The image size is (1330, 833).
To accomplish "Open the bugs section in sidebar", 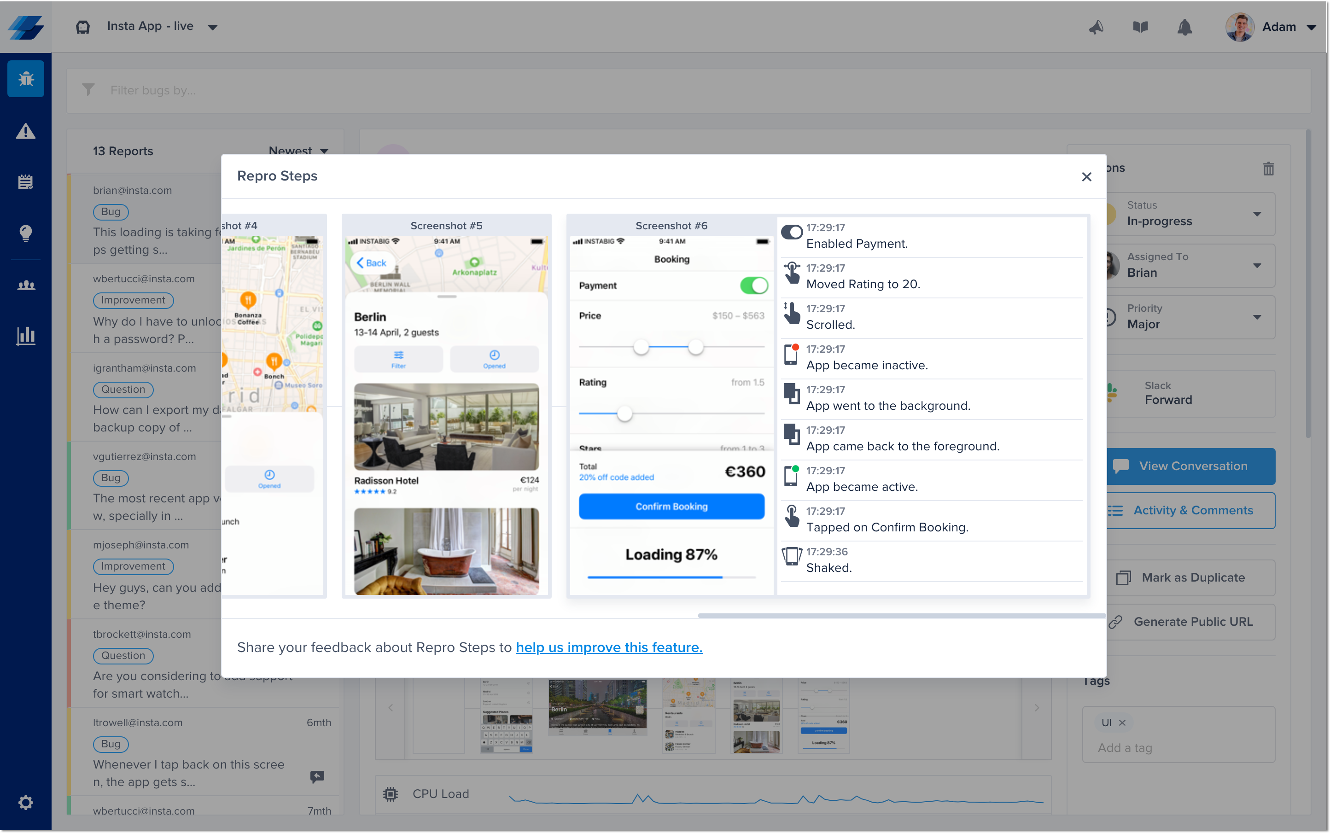I will pyautogui.click(x=25, y=79).
